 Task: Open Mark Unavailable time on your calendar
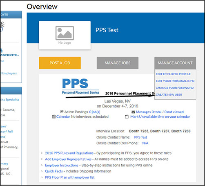tap(160, 117)
